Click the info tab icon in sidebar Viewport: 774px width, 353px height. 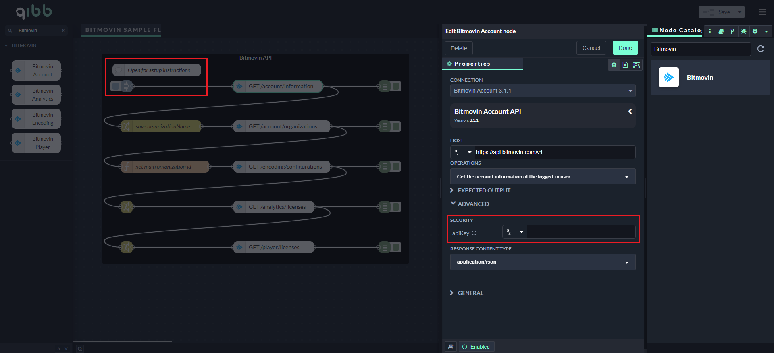[x=709, y=31]
